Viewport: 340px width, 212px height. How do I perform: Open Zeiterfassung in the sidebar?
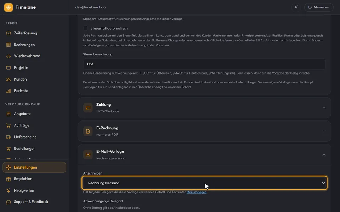(34, 33)
